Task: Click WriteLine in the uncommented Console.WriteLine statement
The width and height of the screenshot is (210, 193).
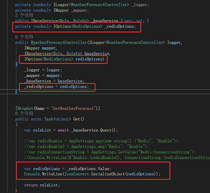Action: (x=52, y=174)
